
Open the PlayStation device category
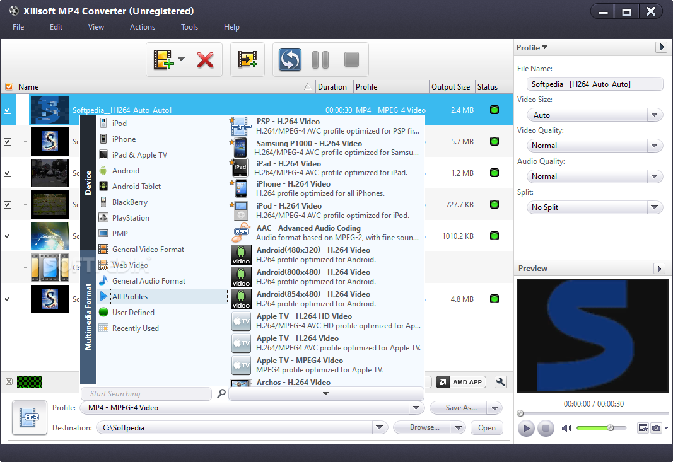tap(162, 218)
